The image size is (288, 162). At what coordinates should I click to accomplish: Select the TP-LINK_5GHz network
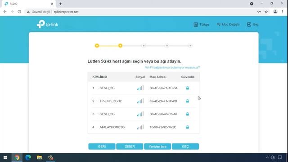pyautogui.click(x=144, y=101)
